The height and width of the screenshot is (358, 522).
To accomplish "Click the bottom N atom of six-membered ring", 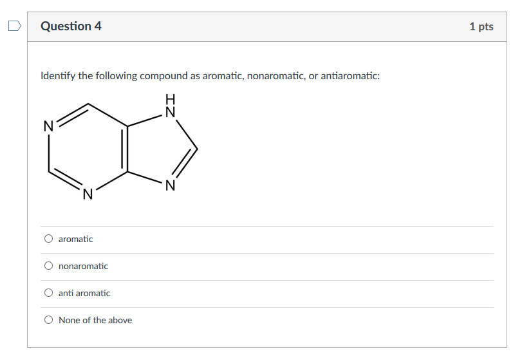I will click(88, 194).
